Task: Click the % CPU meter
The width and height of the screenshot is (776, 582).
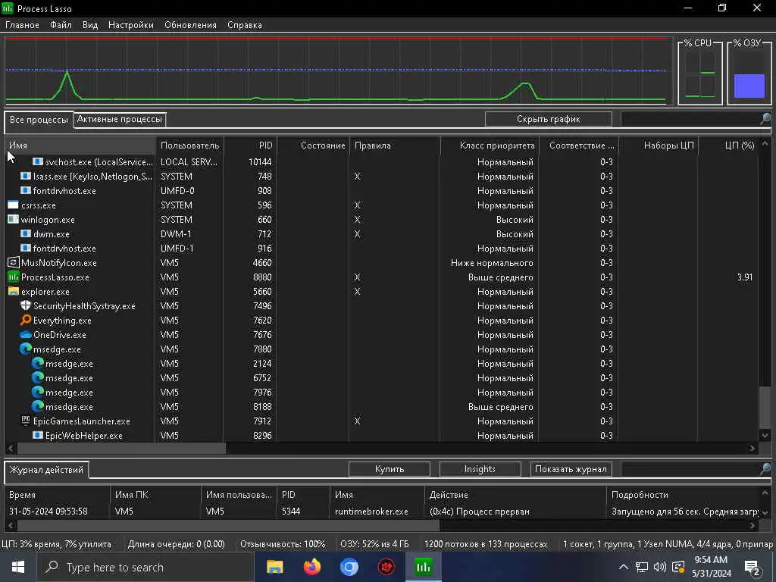Action: click(699, 72)
